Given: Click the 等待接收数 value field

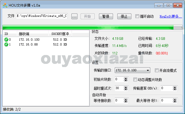Looking at the screenshot, I should (119, 101).
